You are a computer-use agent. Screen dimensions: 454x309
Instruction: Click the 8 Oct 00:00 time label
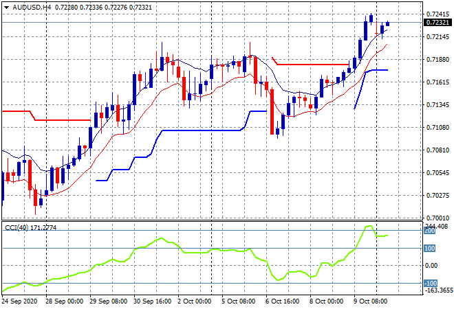click(x=327, y=301)
